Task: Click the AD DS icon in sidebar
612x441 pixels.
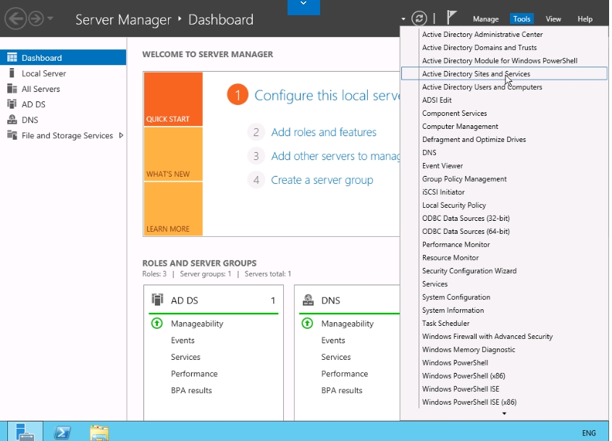Action: (x=12, y=104)
